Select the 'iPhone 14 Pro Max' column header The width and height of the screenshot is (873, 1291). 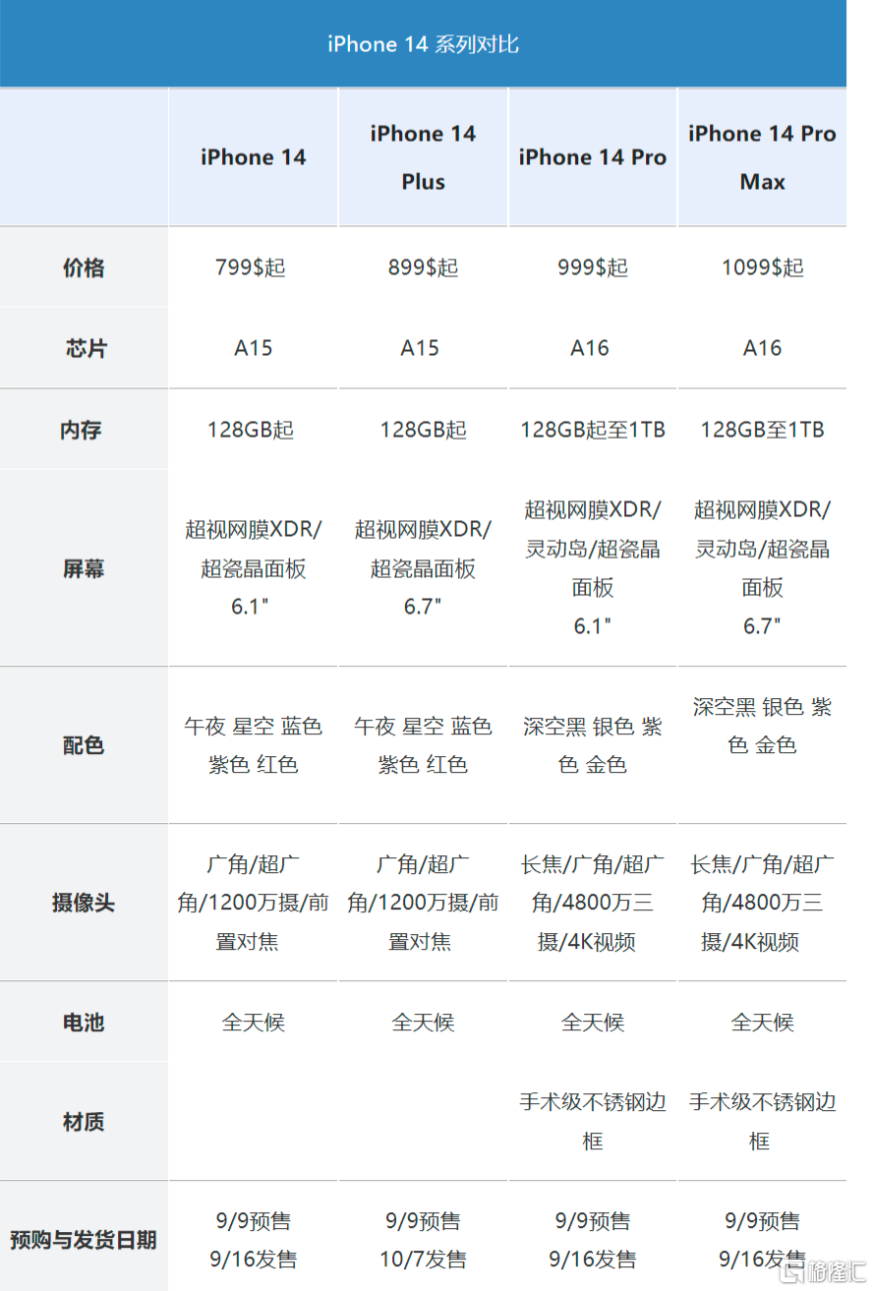[762, 157]
